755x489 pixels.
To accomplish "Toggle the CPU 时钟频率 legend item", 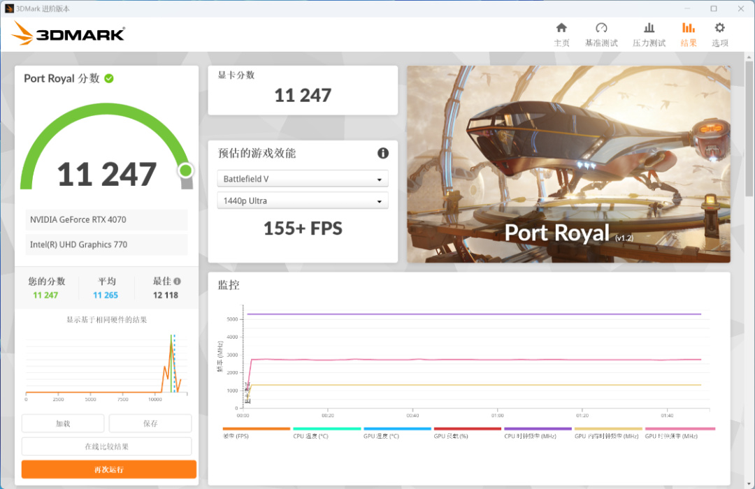I will pyautogui.click(x=538, y=432).
